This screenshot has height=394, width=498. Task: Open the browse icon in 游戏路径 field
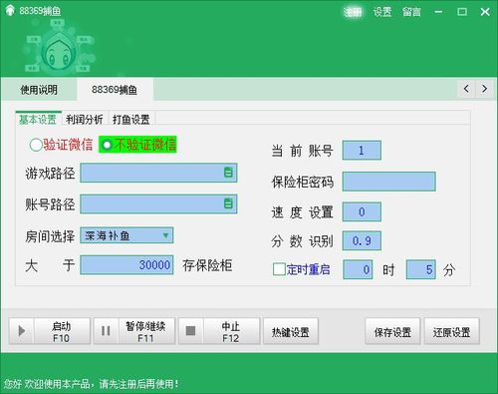(x=228, y=173)
